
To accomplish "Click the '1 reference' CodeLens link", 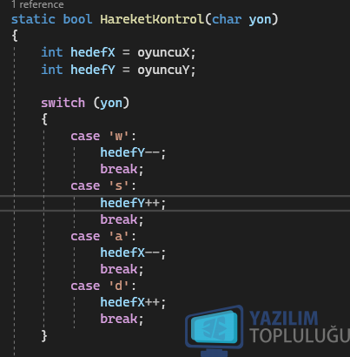I will point(37,4).
